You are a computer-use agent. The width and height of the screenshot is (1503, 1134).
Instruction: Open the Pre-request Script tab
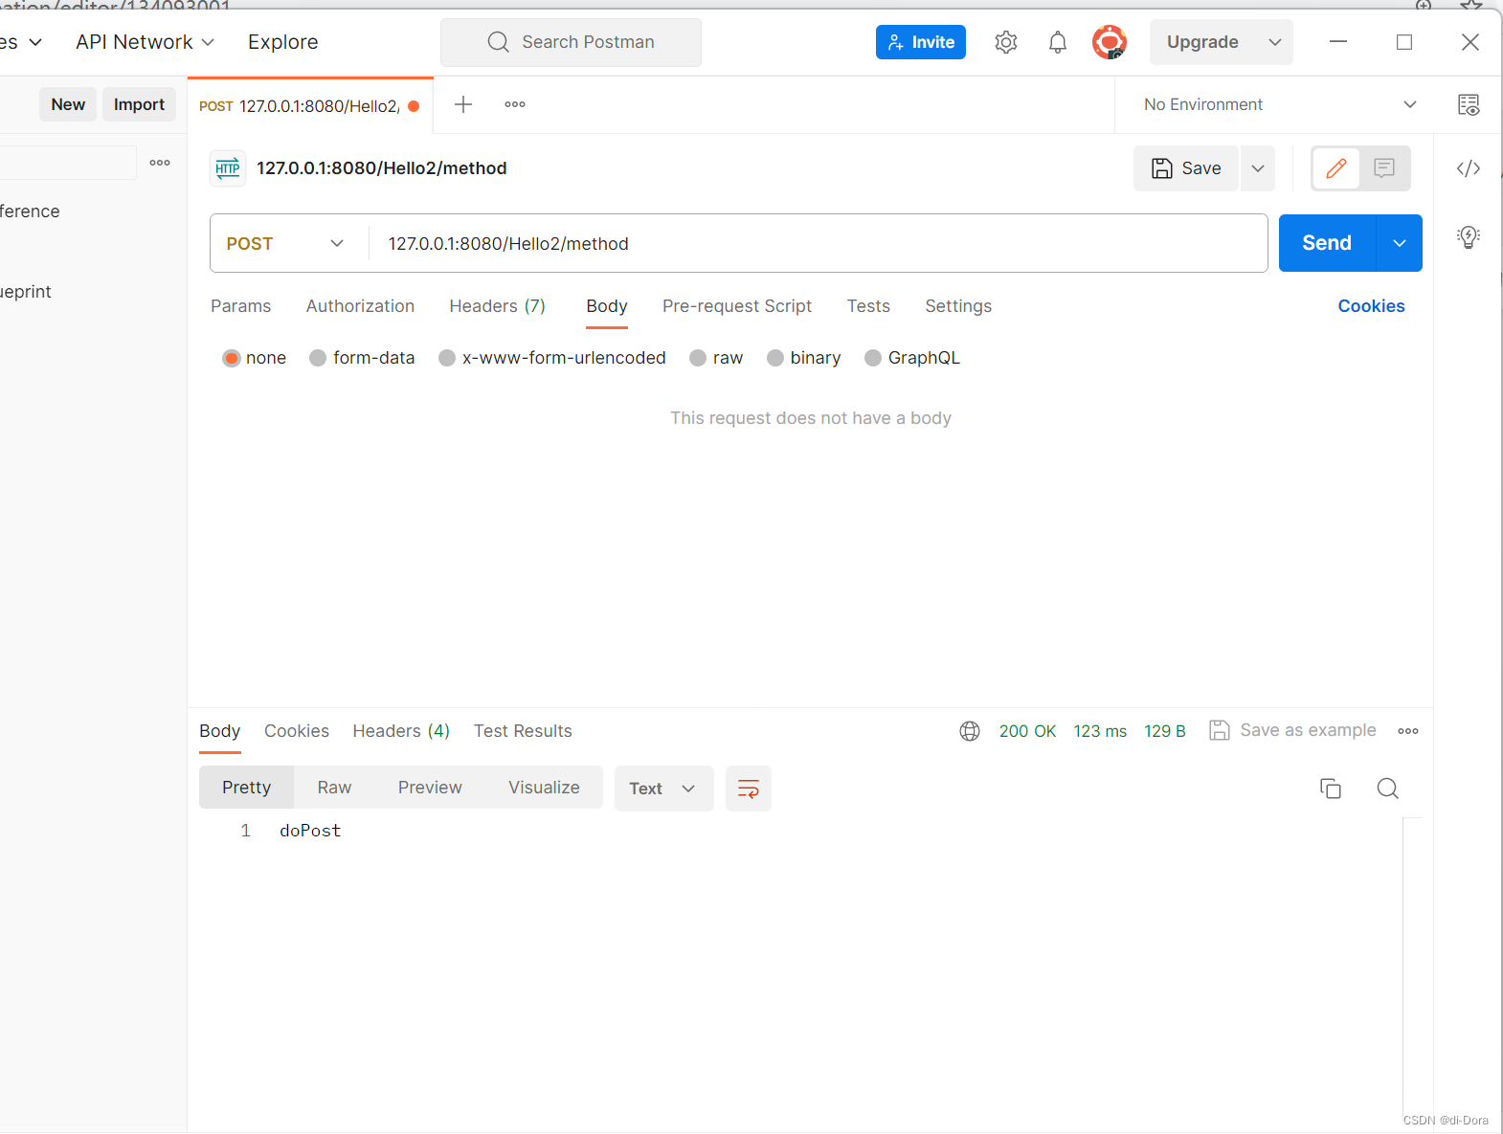(736, 306)
